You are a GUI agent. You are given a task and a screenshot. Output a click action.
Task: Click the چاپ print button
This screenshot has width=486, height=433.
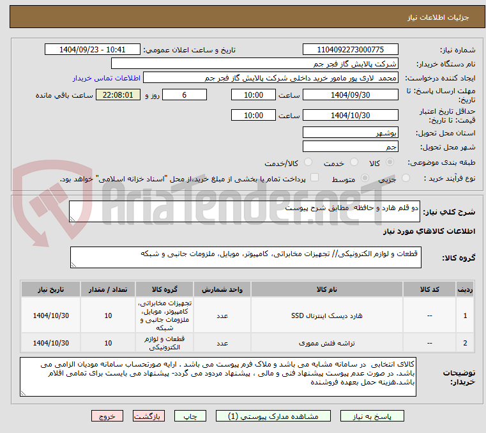point(190,416)
